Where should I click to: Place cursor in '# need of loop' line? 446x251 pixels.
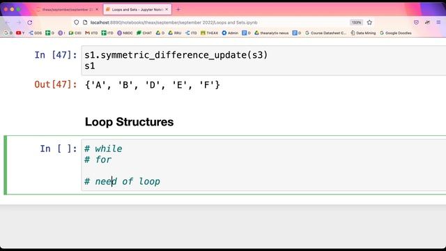123,181
